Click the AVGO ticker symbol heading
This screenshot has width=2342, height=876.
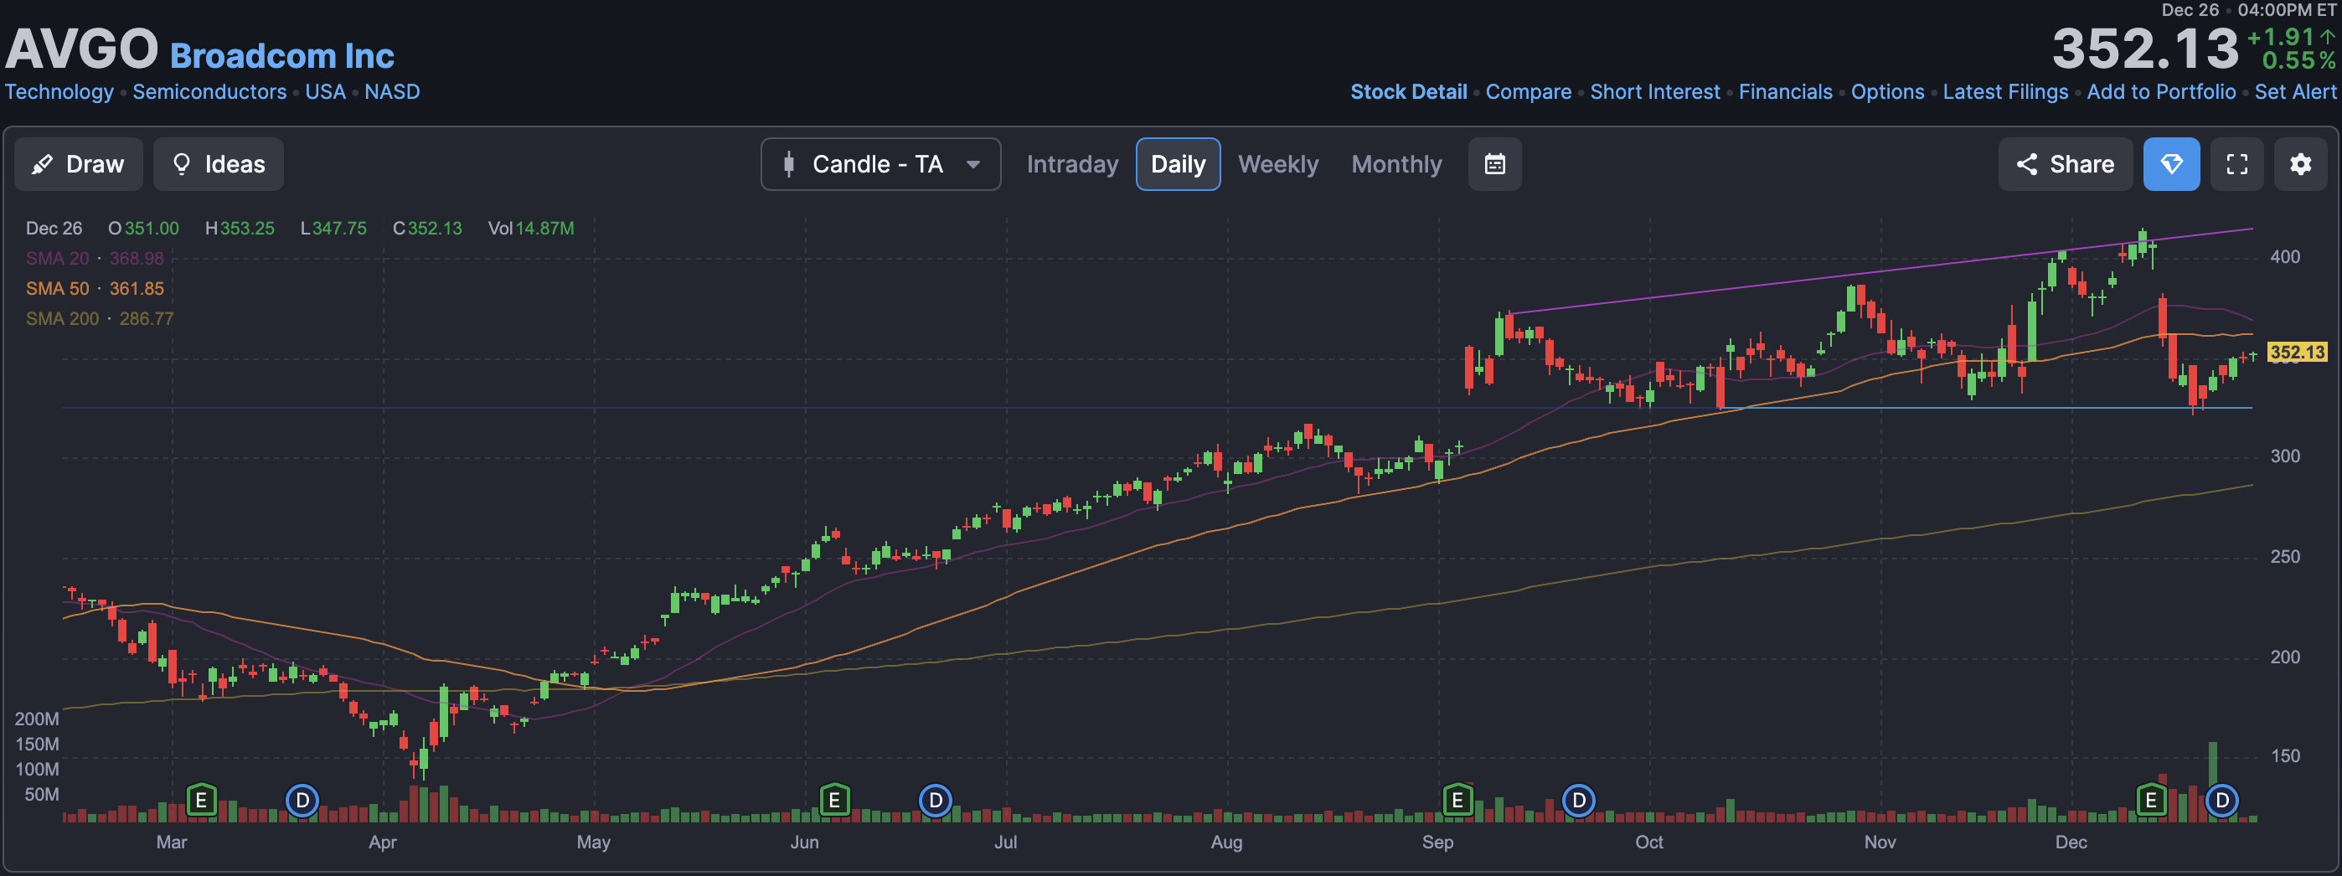click(82, 49)
